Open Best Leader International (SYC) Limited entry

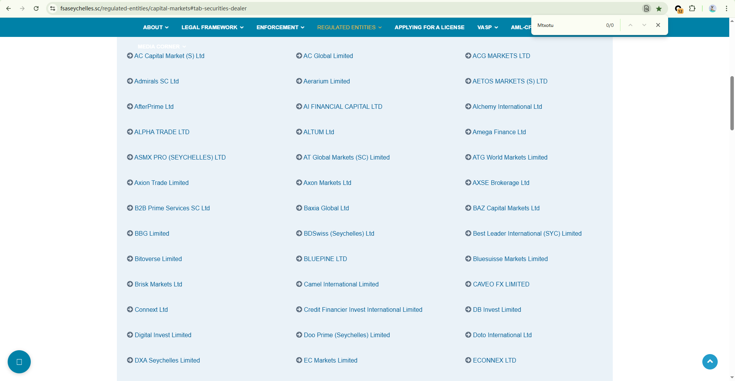point(527,233)
